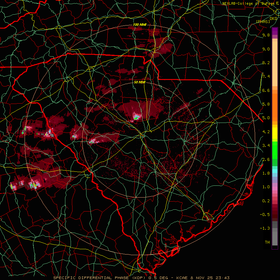Image resolution: width=280 pixels, height=280 pixels.
Task: Click the 4.2 value on the color scale
Action: [x=266, y=132]
